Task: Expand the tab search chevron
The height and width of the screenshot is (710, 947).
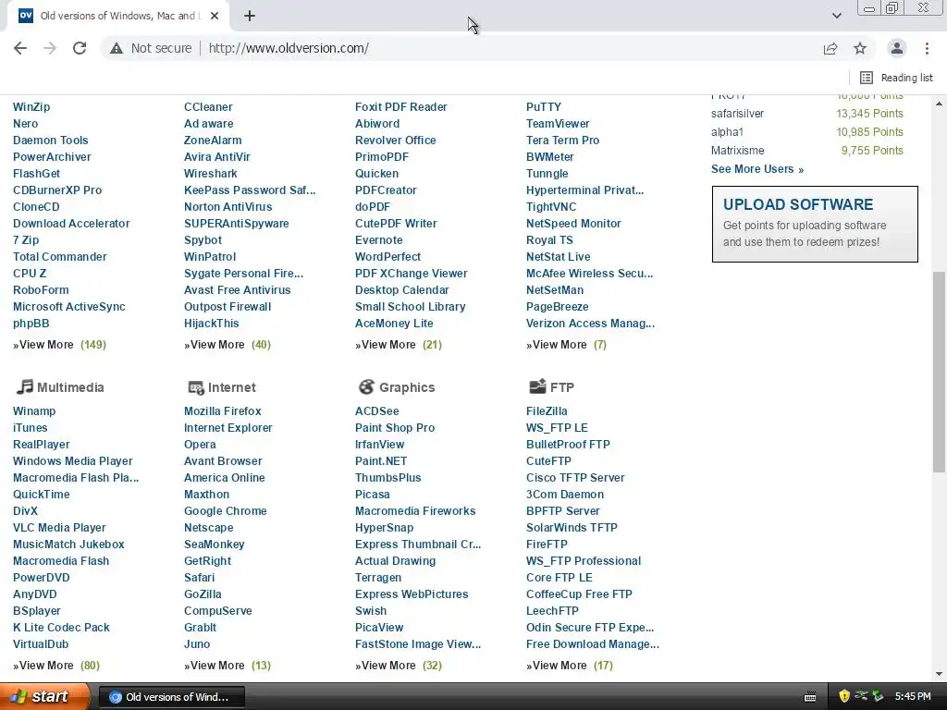Action: (836, 16)
